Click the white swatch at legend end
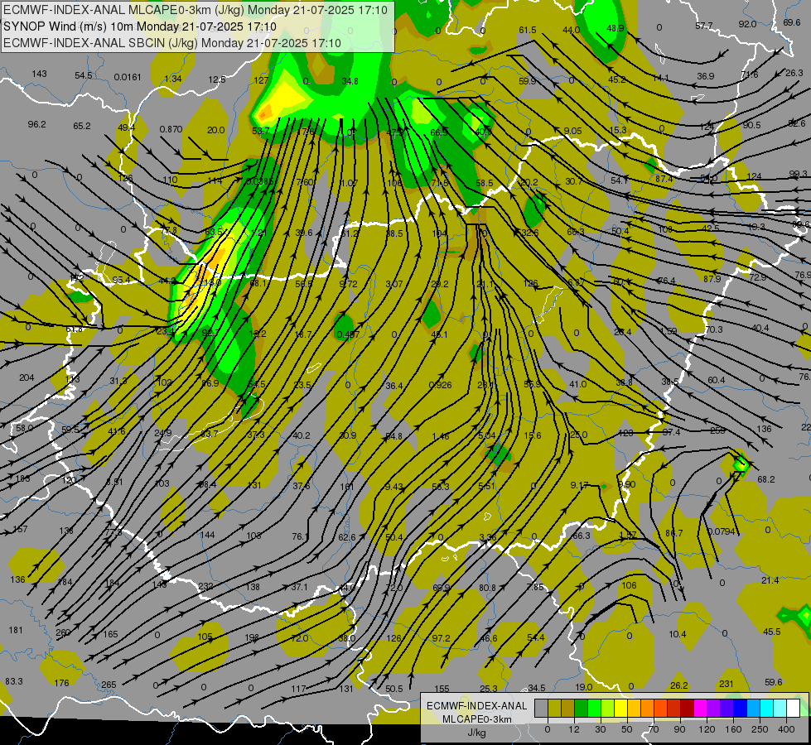Viewport: 811px width, 745px height. coord(793,708)
